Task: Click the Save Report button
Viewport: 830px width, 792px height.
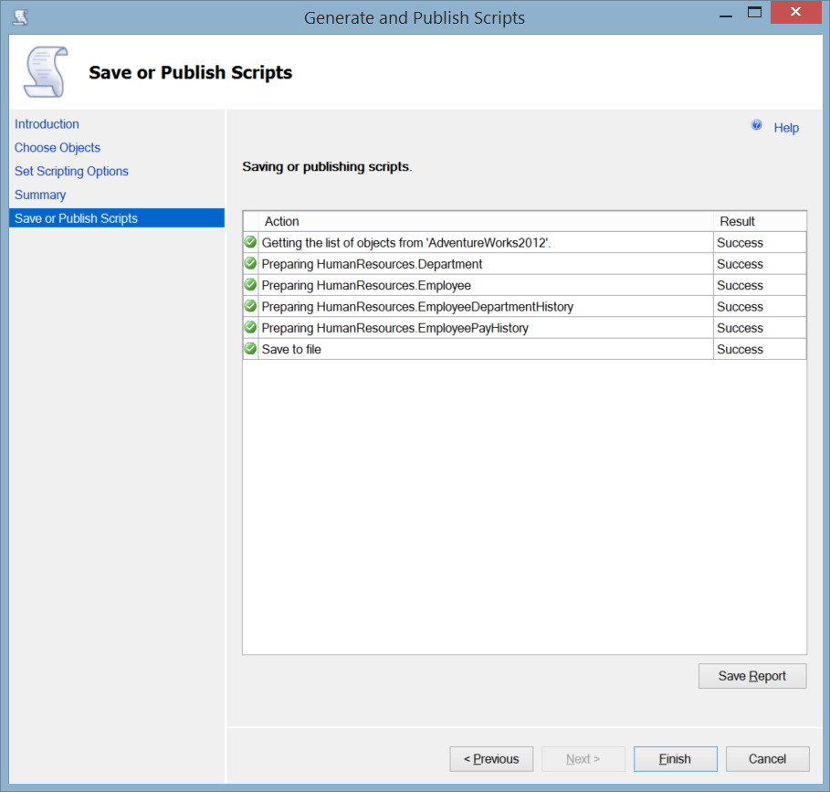Action: pos(751,676)
